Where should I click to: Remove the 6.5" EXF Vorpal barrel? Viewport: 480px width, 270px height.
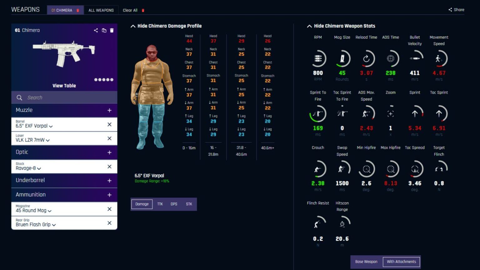click(x=109, y=124)
